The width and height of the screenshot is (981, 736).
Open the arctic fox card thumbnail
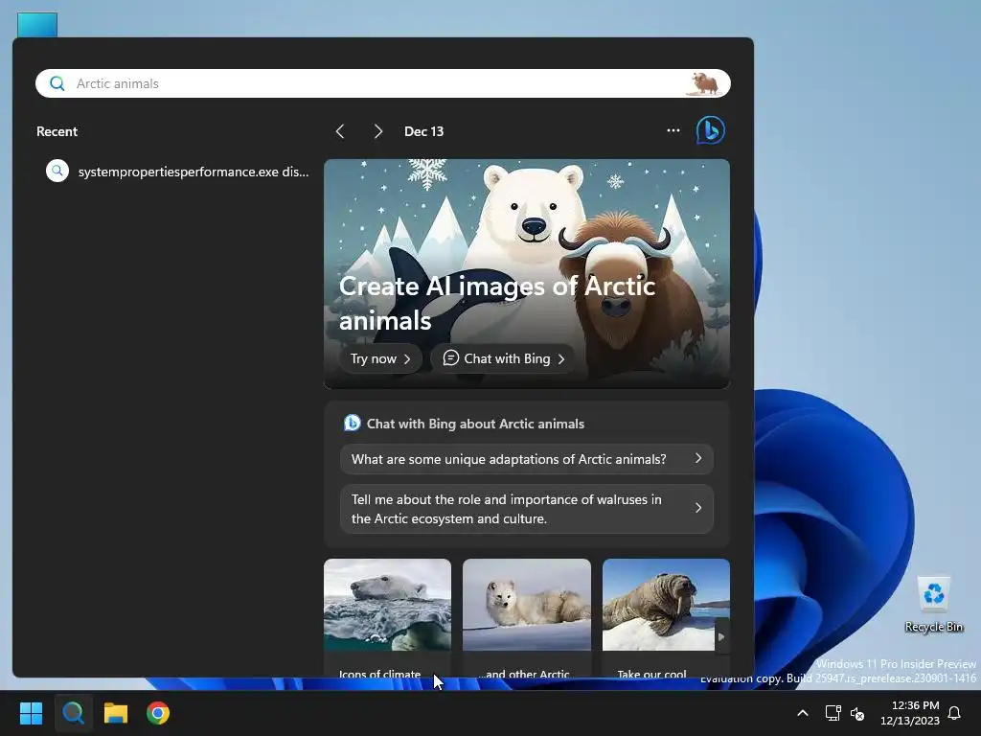[x=527, y=605]
